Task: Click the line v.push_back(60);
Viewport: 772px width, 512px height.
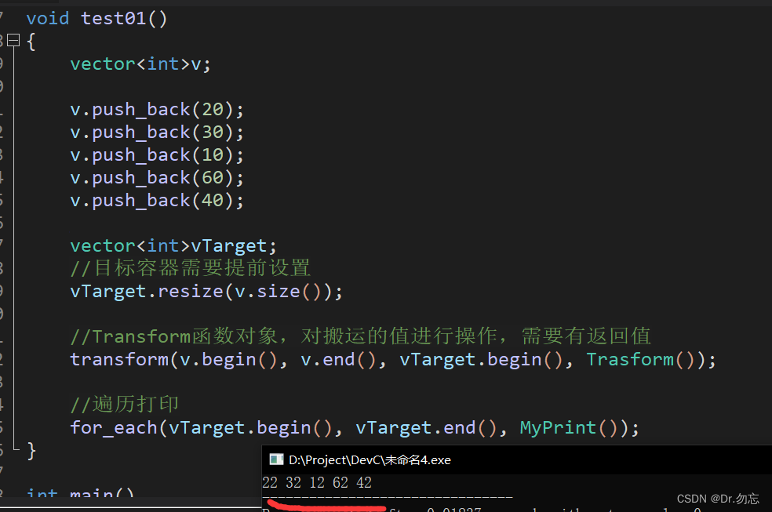Action: pos(157,177)
